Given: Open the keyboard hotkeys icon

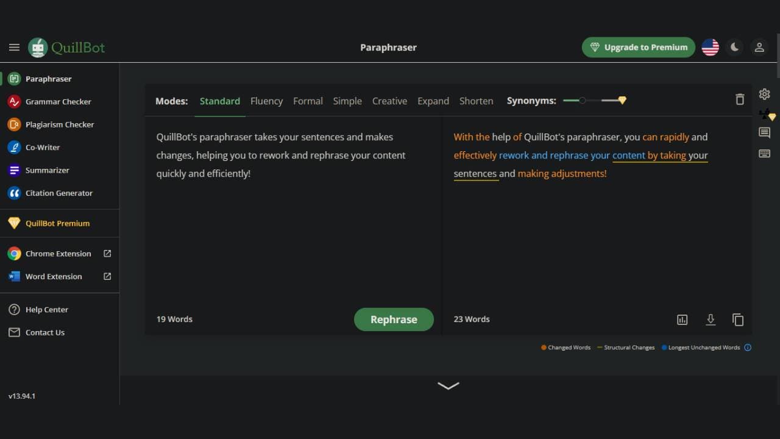Looking at the screenshot, I should [764, 154].
